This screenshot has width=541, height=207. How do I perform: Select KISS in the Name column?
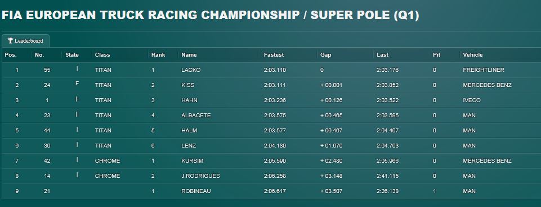tap(187, 85)
